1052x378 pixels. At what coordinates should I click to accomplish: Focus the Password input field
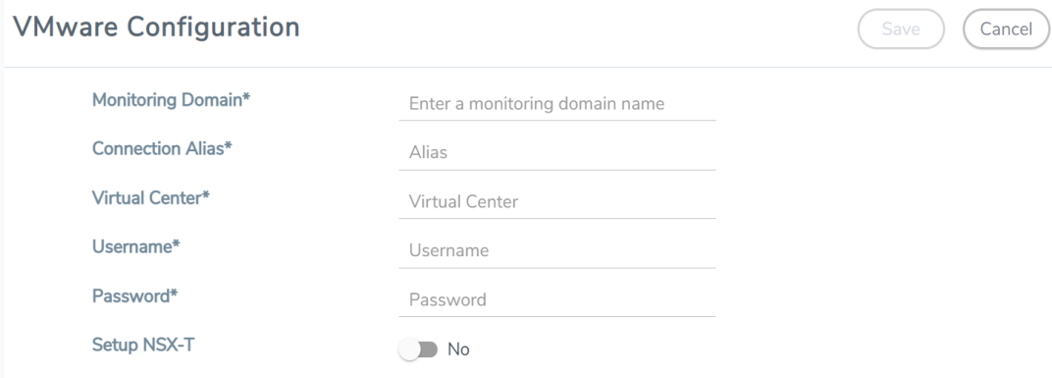coord(556,299)
